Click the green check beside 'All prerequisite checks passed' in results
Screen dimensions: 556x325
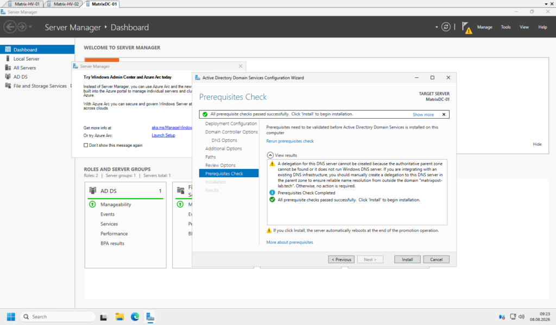pos(272,200)
